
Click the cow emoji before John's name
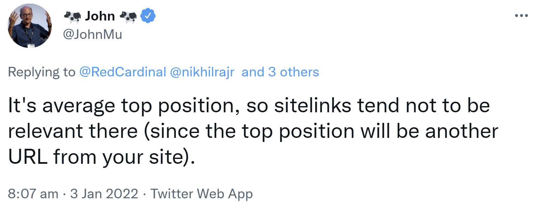click(x=72, y=16)
